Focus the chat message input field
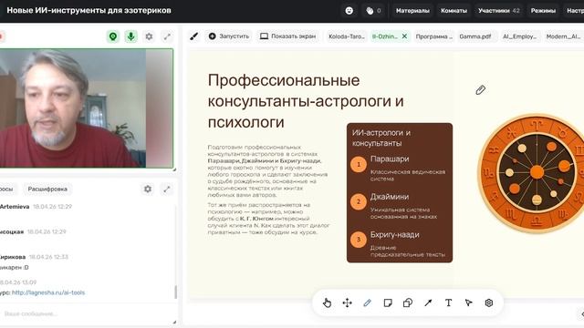The width and height of the screenshot is (584, 328). pyautogui.click(x=86, y=313)
